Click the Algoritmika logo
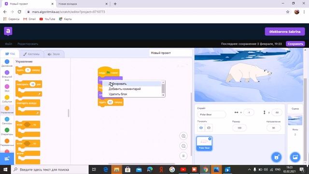Viewport: 309px width, 174px height. tap(8, 31)
